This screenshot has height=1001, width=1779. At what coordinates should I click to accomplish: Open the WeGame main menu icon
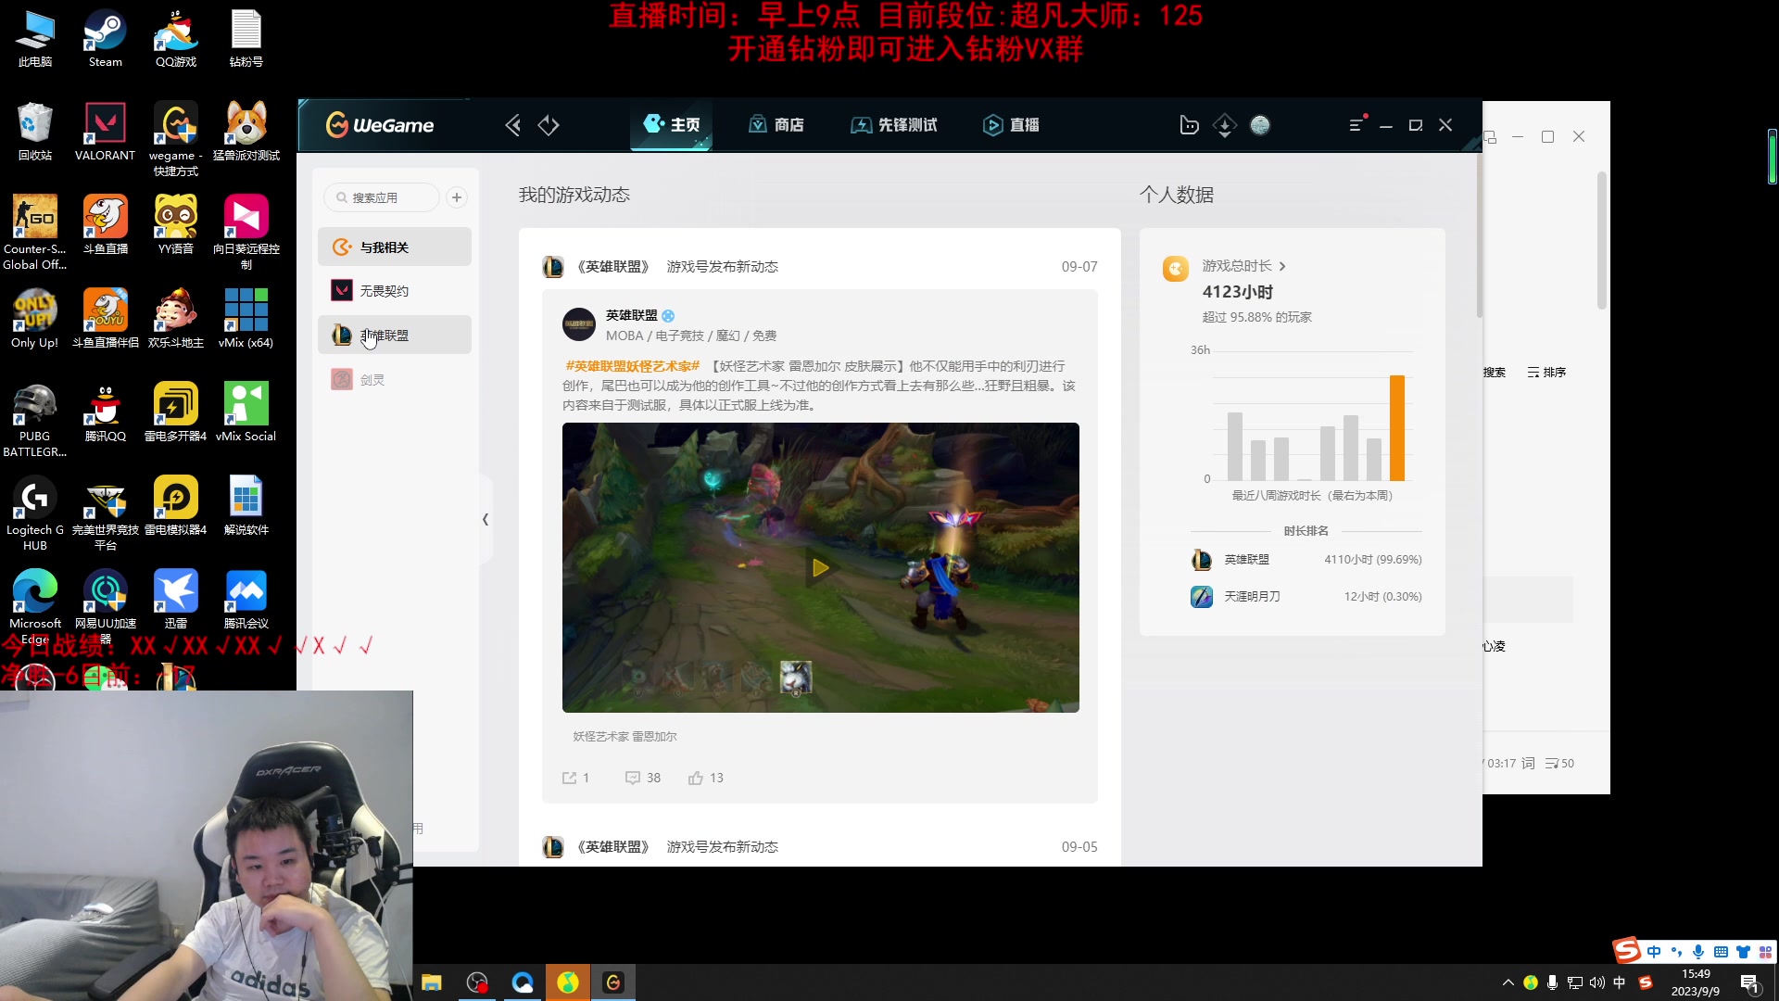(1356, 125)
